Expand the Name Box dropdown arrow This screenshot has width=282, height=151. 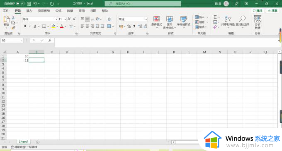point(21,41)
